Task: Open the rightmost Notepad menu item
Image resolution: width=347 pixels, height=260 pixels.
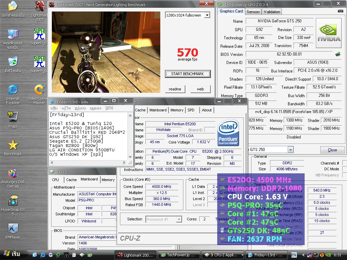Action: pos(109,108)
